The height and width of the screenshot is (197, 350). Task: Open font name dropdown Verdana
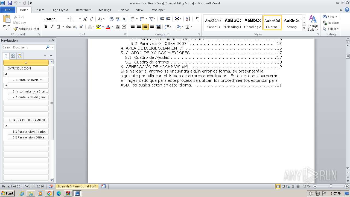[68, 19]
